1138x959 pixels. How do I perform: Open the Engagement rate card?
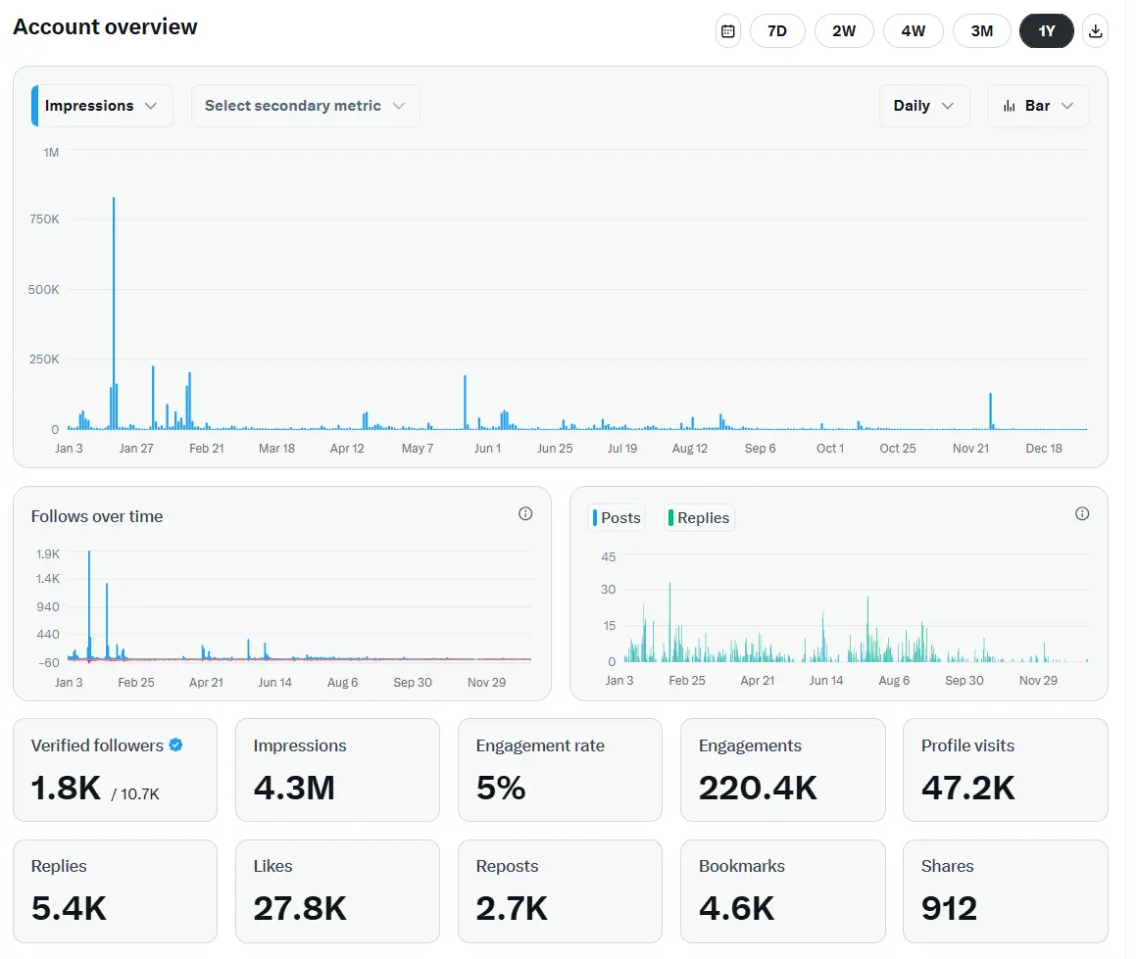(561, 770)
